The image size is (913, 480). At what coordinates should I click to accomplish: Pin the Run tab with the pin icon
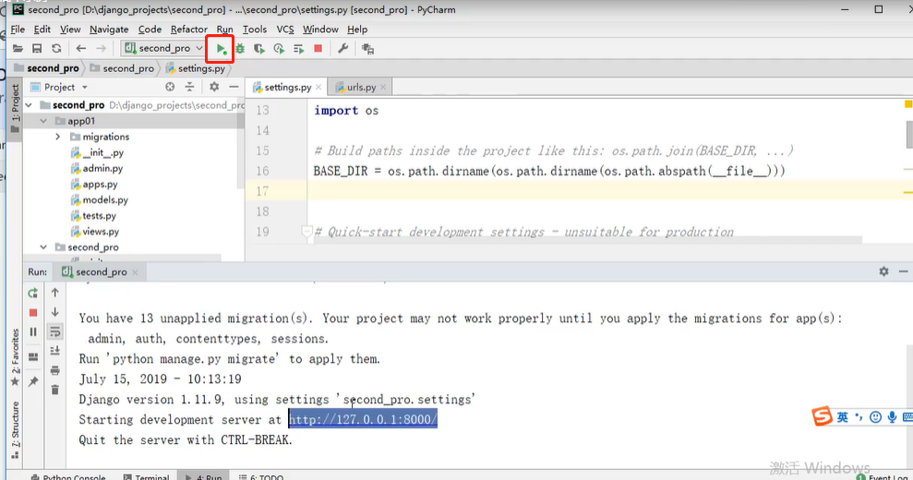pos(33,381)
